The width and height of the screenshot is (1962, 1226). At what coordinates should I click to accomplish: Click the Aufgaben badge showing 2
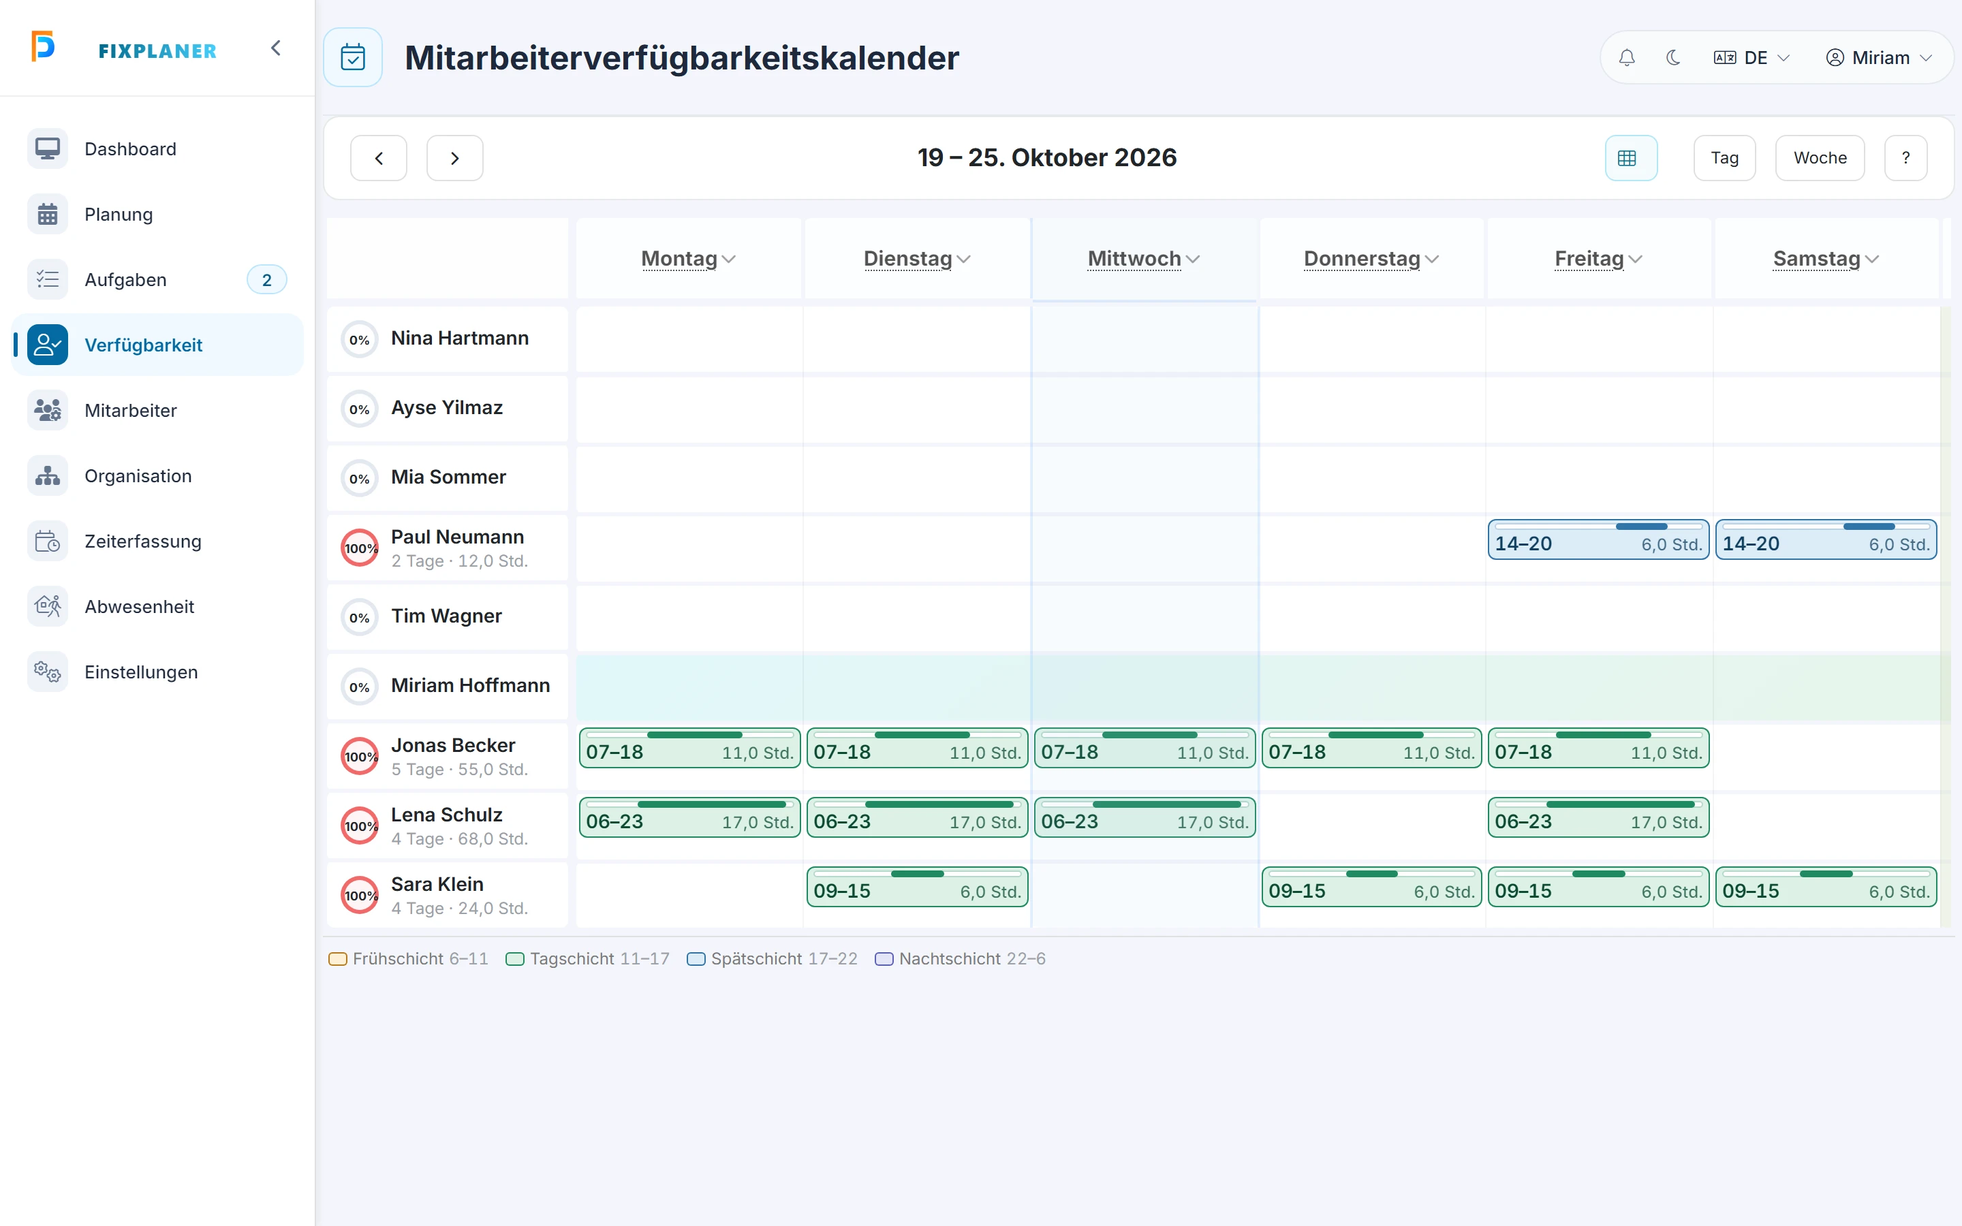(x=267, y=280)
